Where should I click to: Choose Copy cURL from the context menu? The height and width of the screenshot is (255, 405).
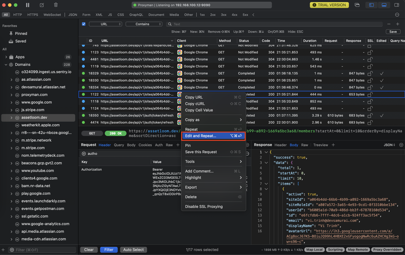tap(213, 104)
